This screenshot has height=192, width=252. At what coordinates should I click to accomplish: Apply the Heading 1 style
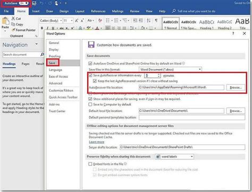(207, 24)
